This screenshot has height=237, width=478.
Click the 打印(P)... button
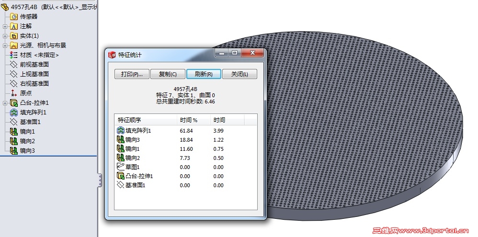(132, 74)
